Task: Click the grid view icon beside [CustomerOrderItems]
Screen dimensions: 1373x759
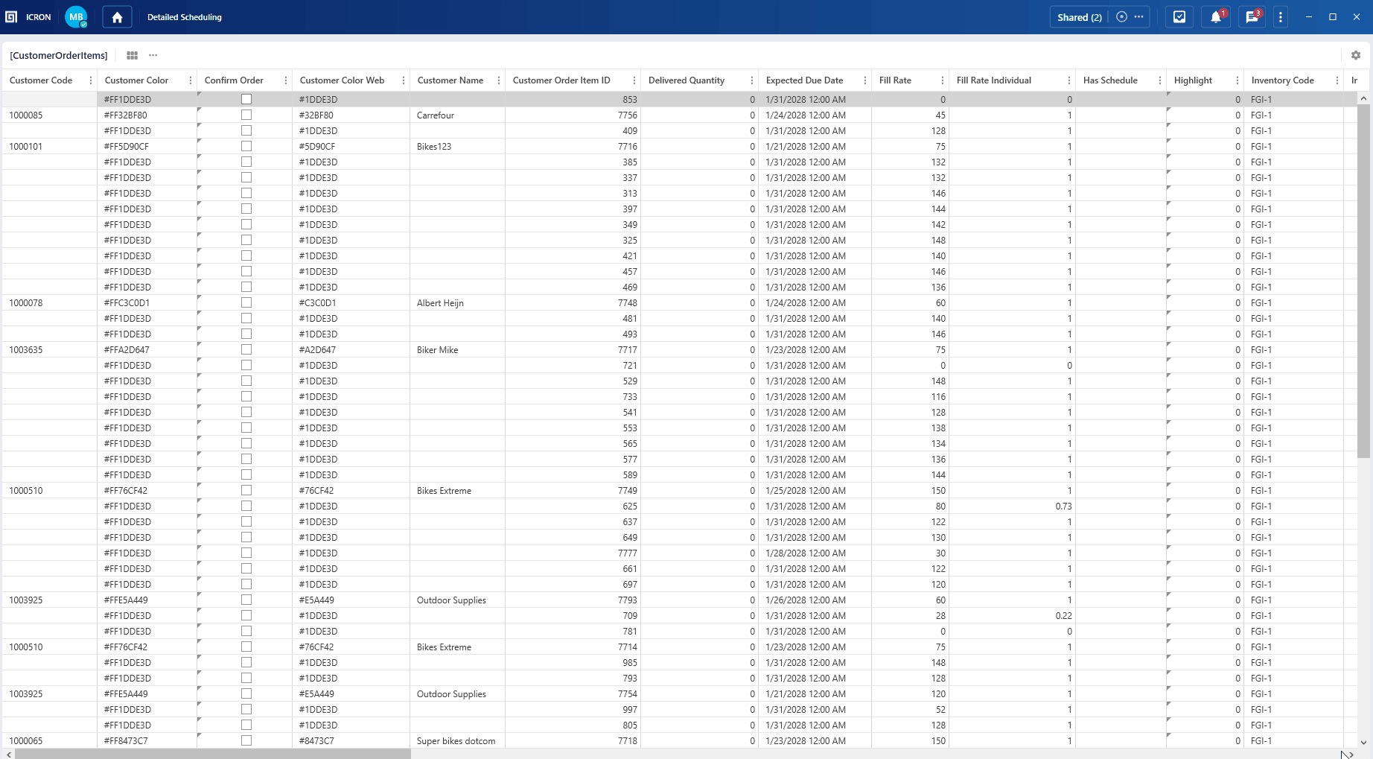Action: click(x=132, y=55)
